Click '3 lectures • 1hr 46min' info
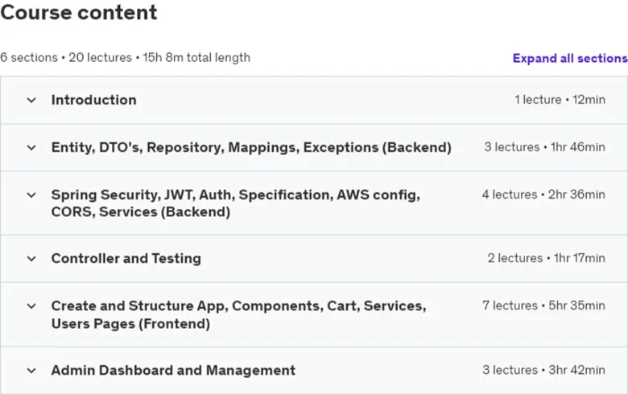 (x=545, y=147)
